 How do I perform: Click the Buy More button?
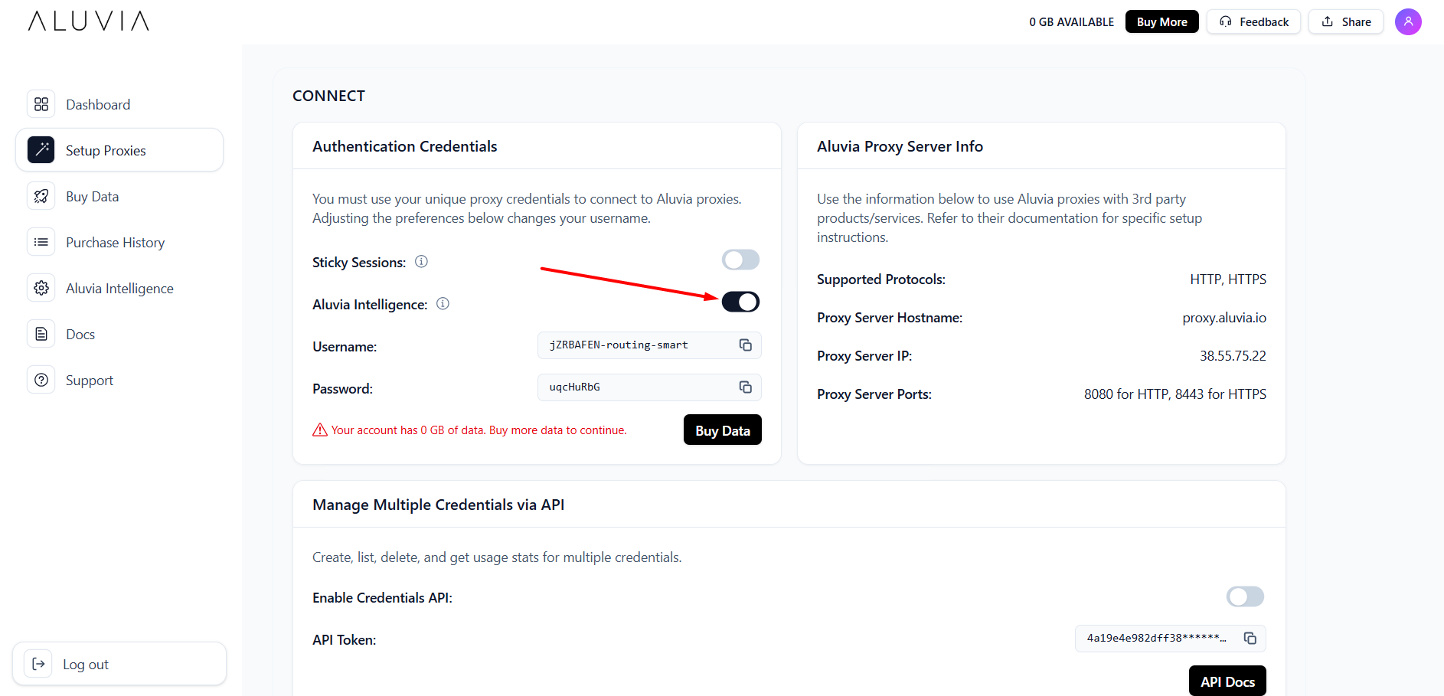click(x=1161, y=21)
